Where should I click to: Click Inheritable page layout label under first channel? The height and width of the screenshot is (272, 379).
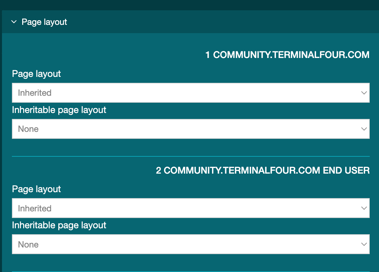coord(59,110)
